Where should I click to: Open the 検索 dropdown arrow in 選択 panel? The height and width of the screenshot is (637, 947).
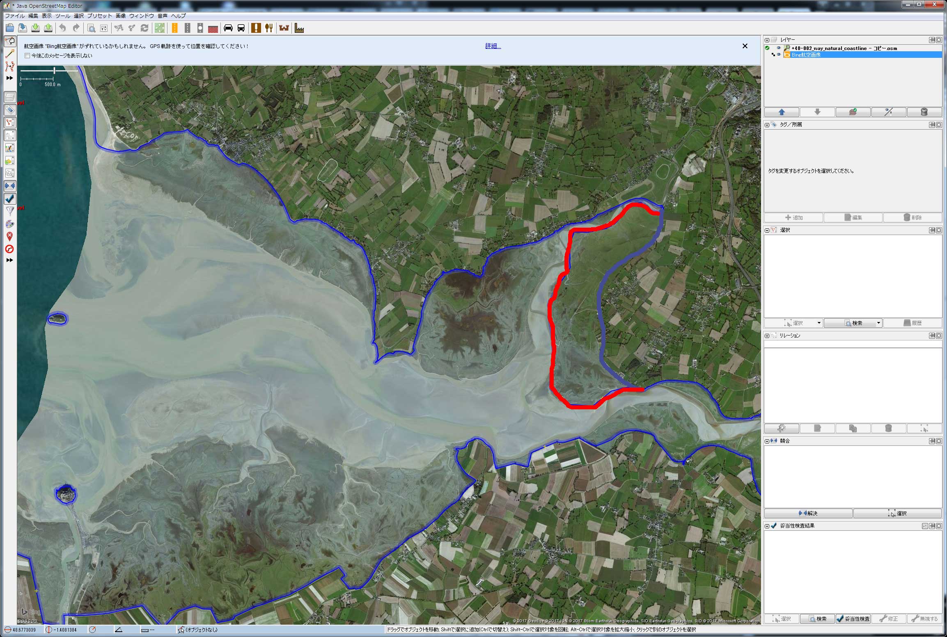coord(878,323)
